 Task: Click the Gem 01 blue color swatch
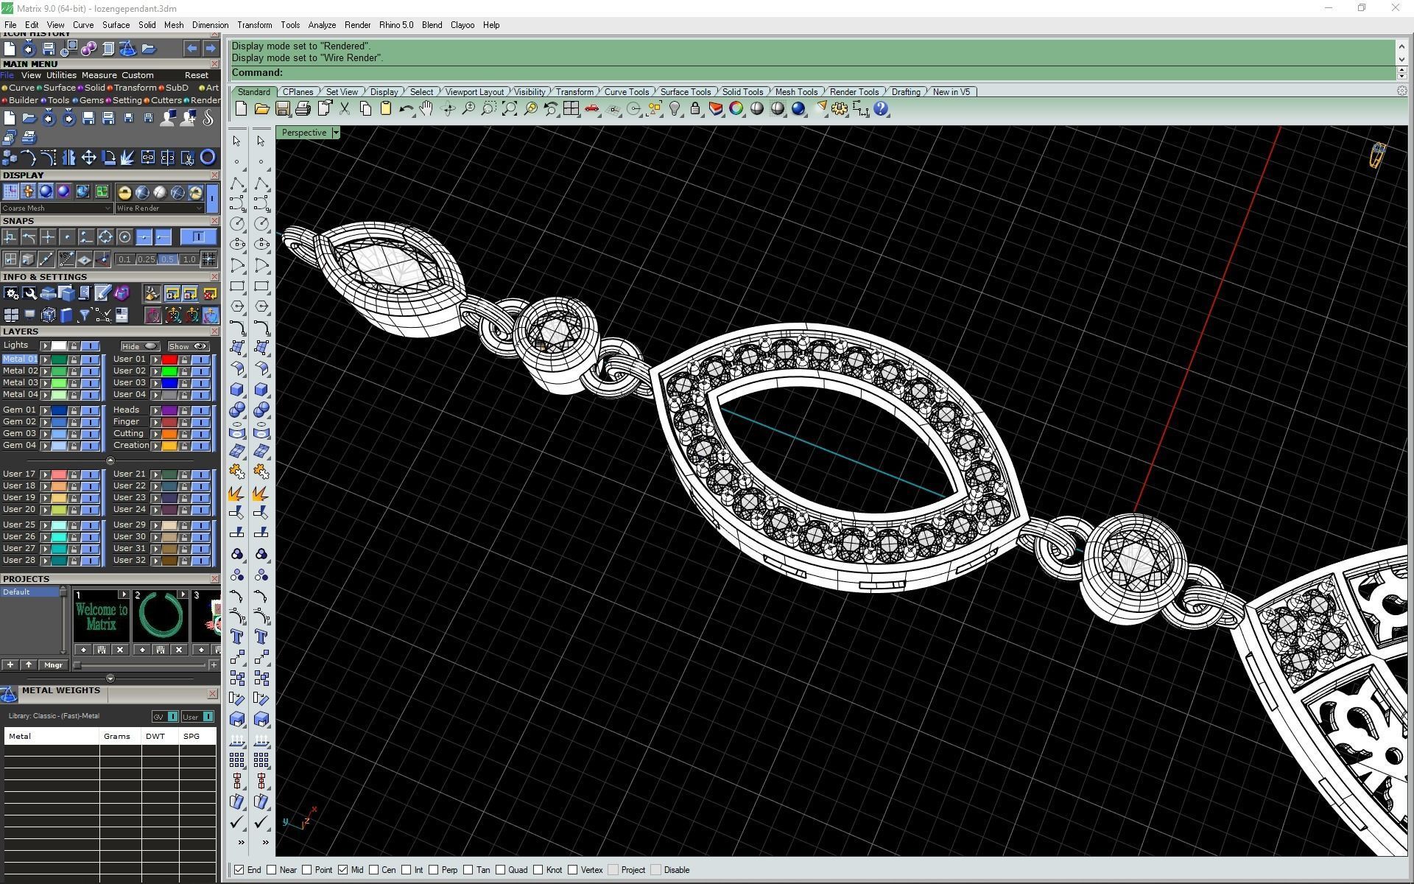point(59,410)
